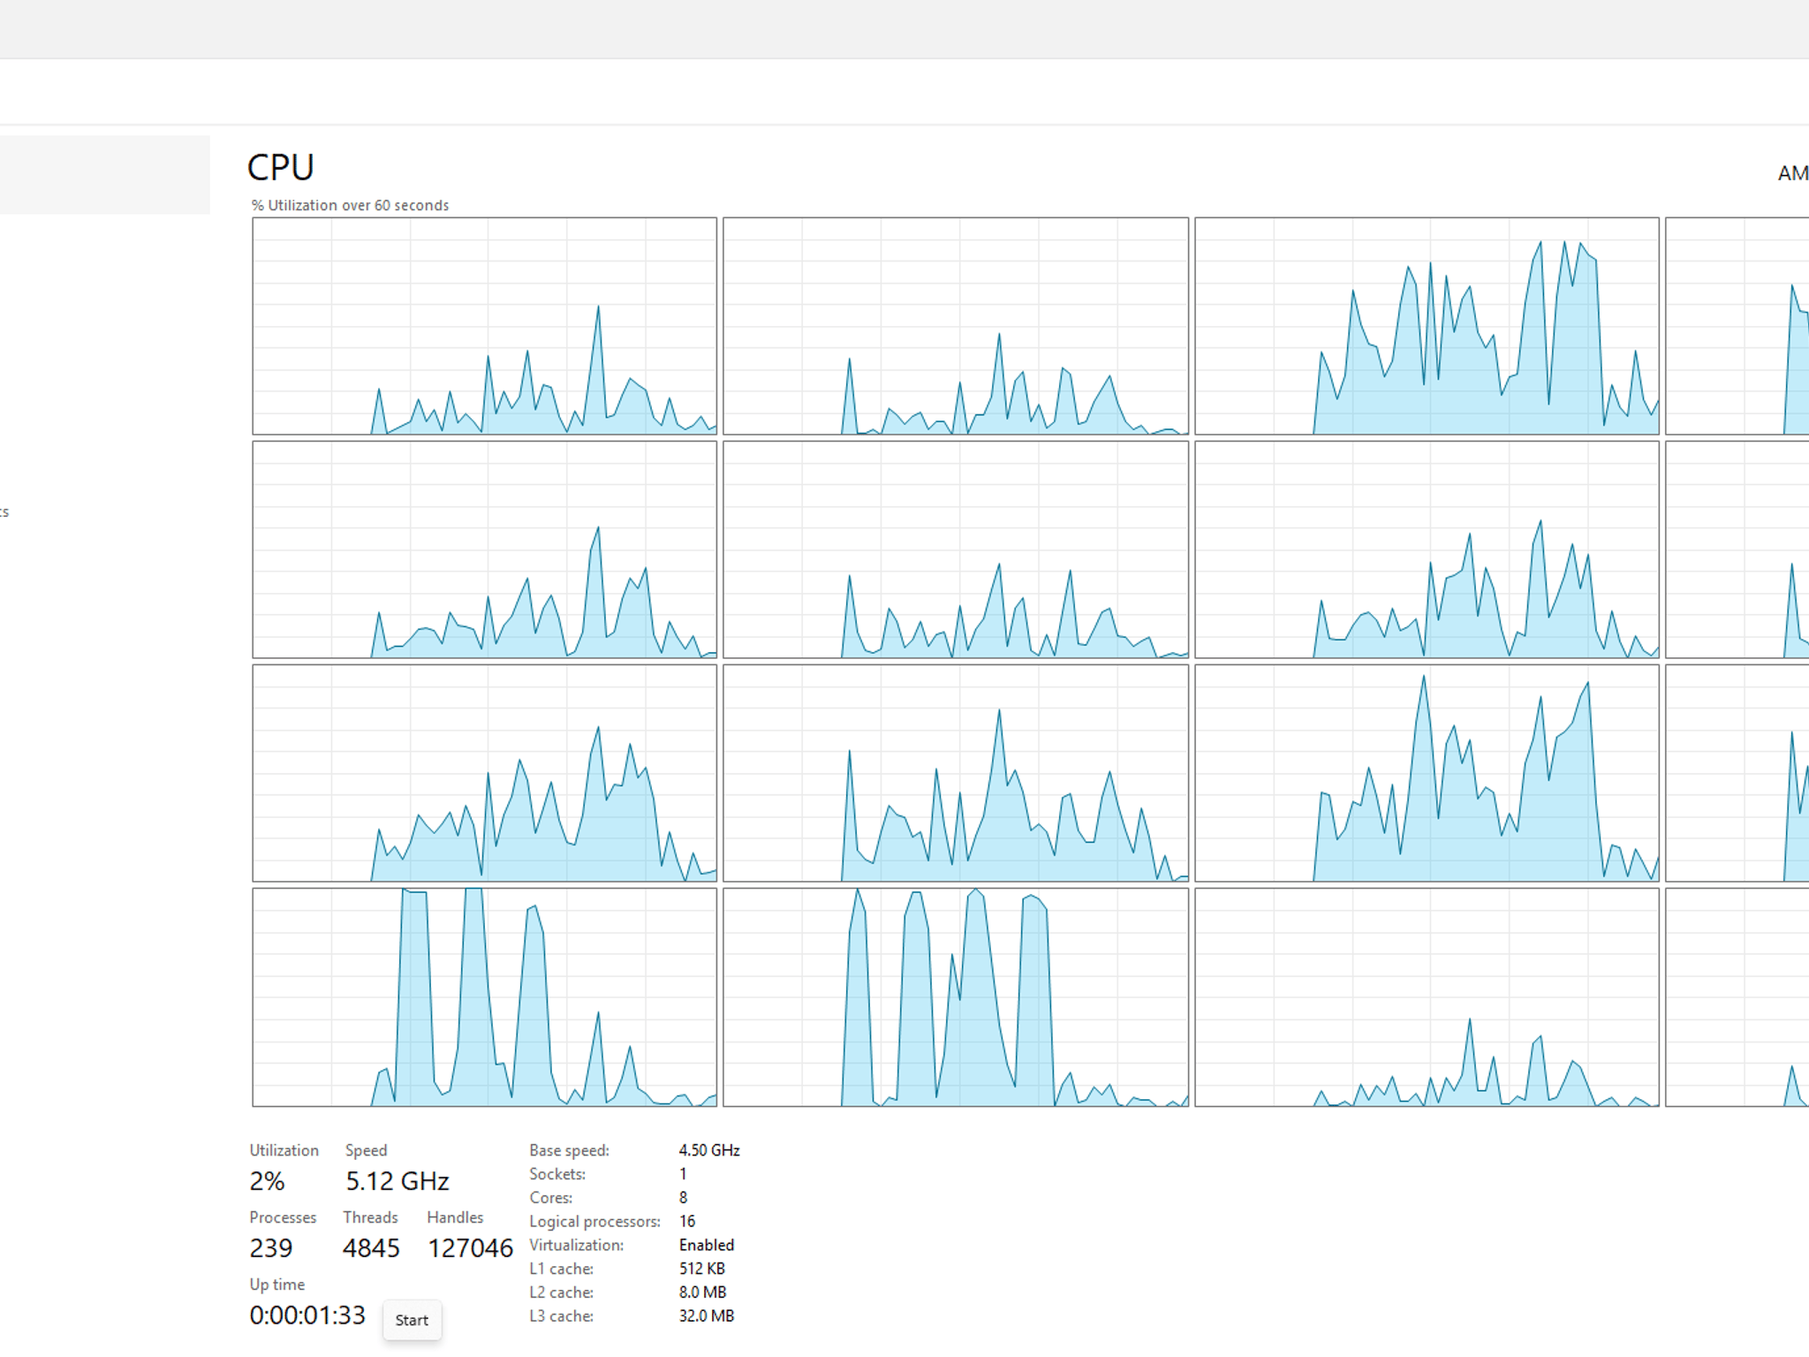
Task: Pick the second-row, first-column core graph
Action: point(484,550)
